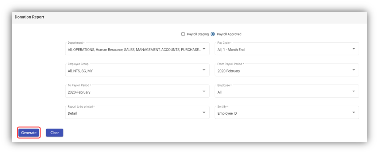Click the Employee field's dropdown arrow icon

(x=353, y=91)
